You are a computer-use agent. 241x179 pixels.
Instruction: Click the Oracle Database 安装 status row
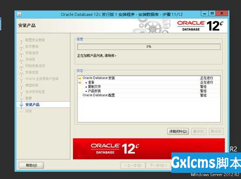pos(149,78)
